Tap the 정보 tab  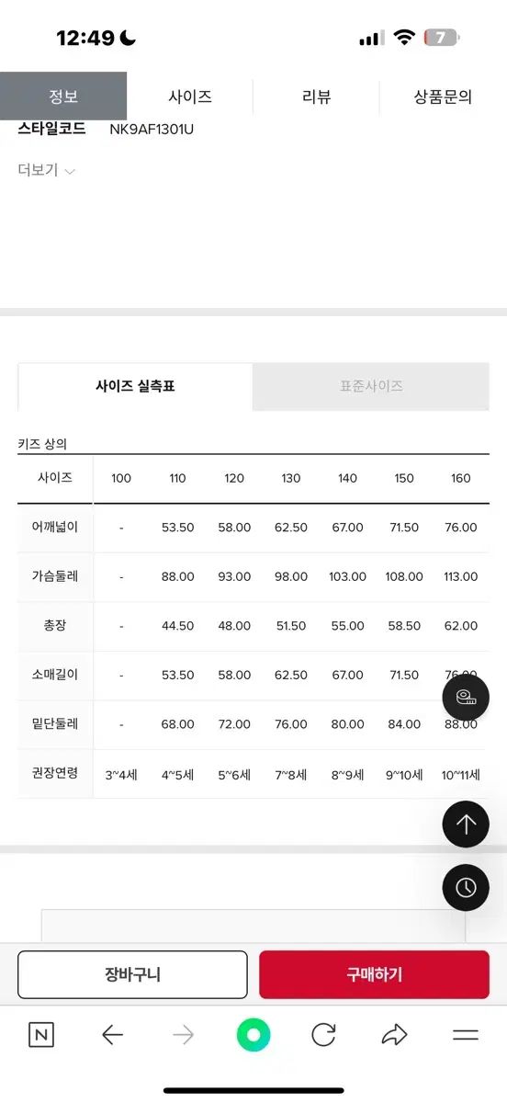click(63, 97)
